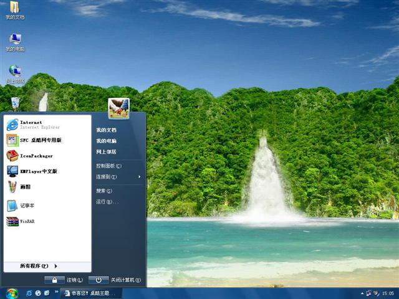Show hidden system tray icons arrow

click(362, 293)
